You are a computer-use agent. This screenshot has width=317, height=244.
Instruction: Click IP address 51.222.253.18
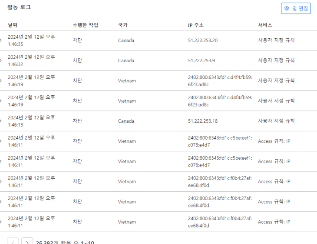pyautogui.click(x=203, y=121)
